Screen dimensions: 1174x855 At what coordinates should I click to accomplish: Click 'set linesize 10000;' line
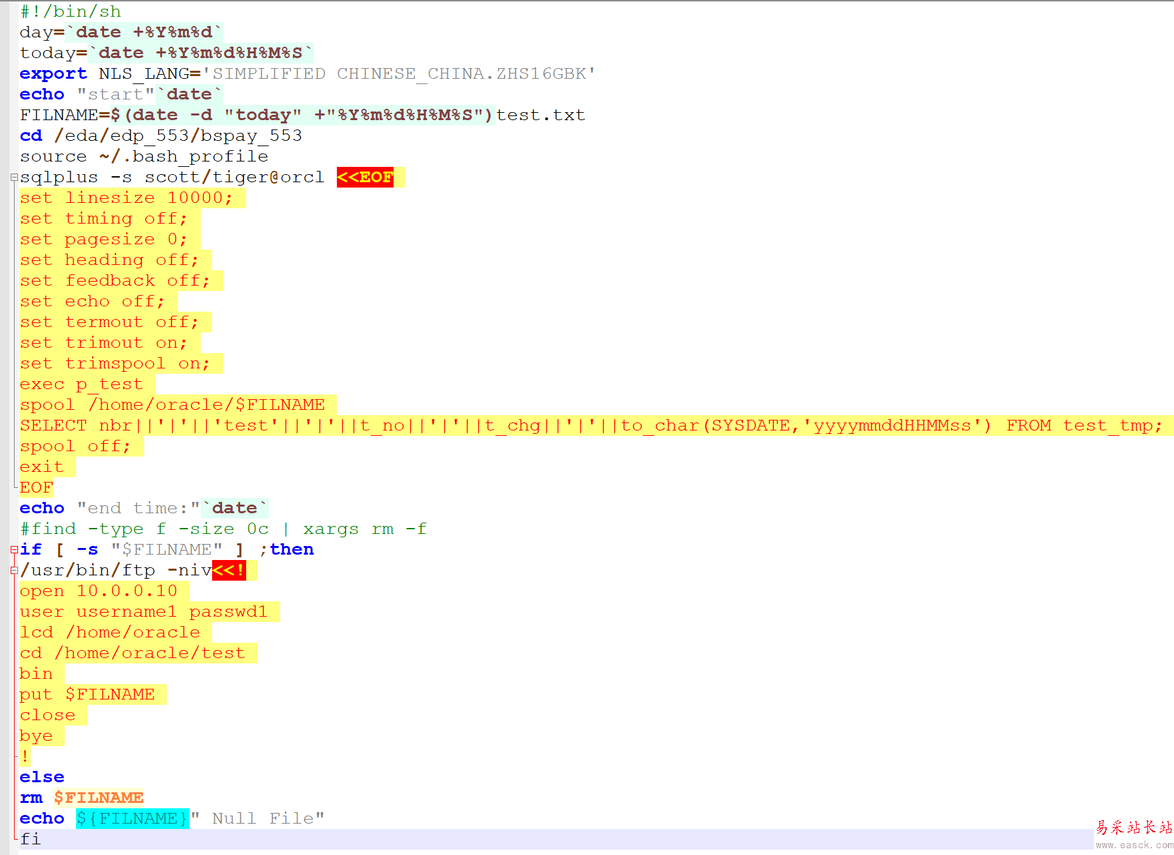126,198
